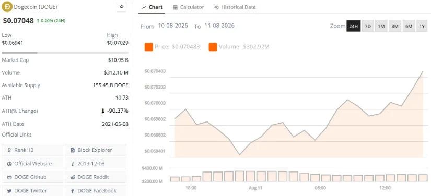Screen dimensions: 431x196
Task: Click the Market Cap value $10.95 B
Action: (x=118, y=60)
